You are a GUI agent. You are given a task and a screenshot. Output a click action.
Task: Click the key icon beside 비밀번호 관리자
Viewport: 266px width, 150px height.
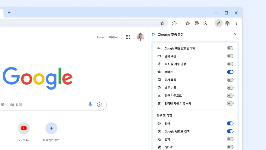[x=159, y=48]
